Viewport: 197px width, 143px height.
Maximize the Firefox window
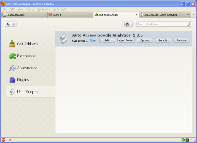[188, 4]
